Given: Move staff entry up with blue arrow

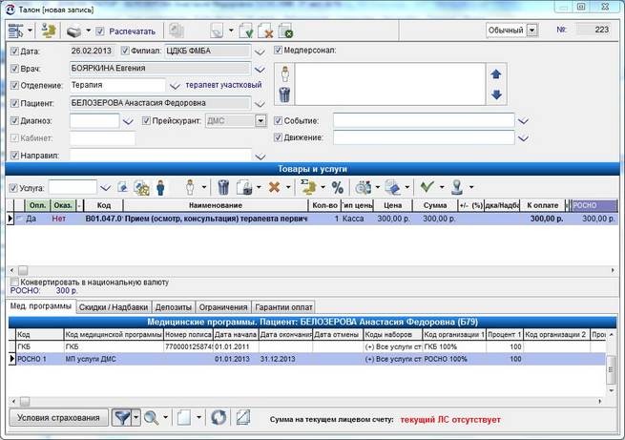Looking at the screenshot, I should point(496,74).
